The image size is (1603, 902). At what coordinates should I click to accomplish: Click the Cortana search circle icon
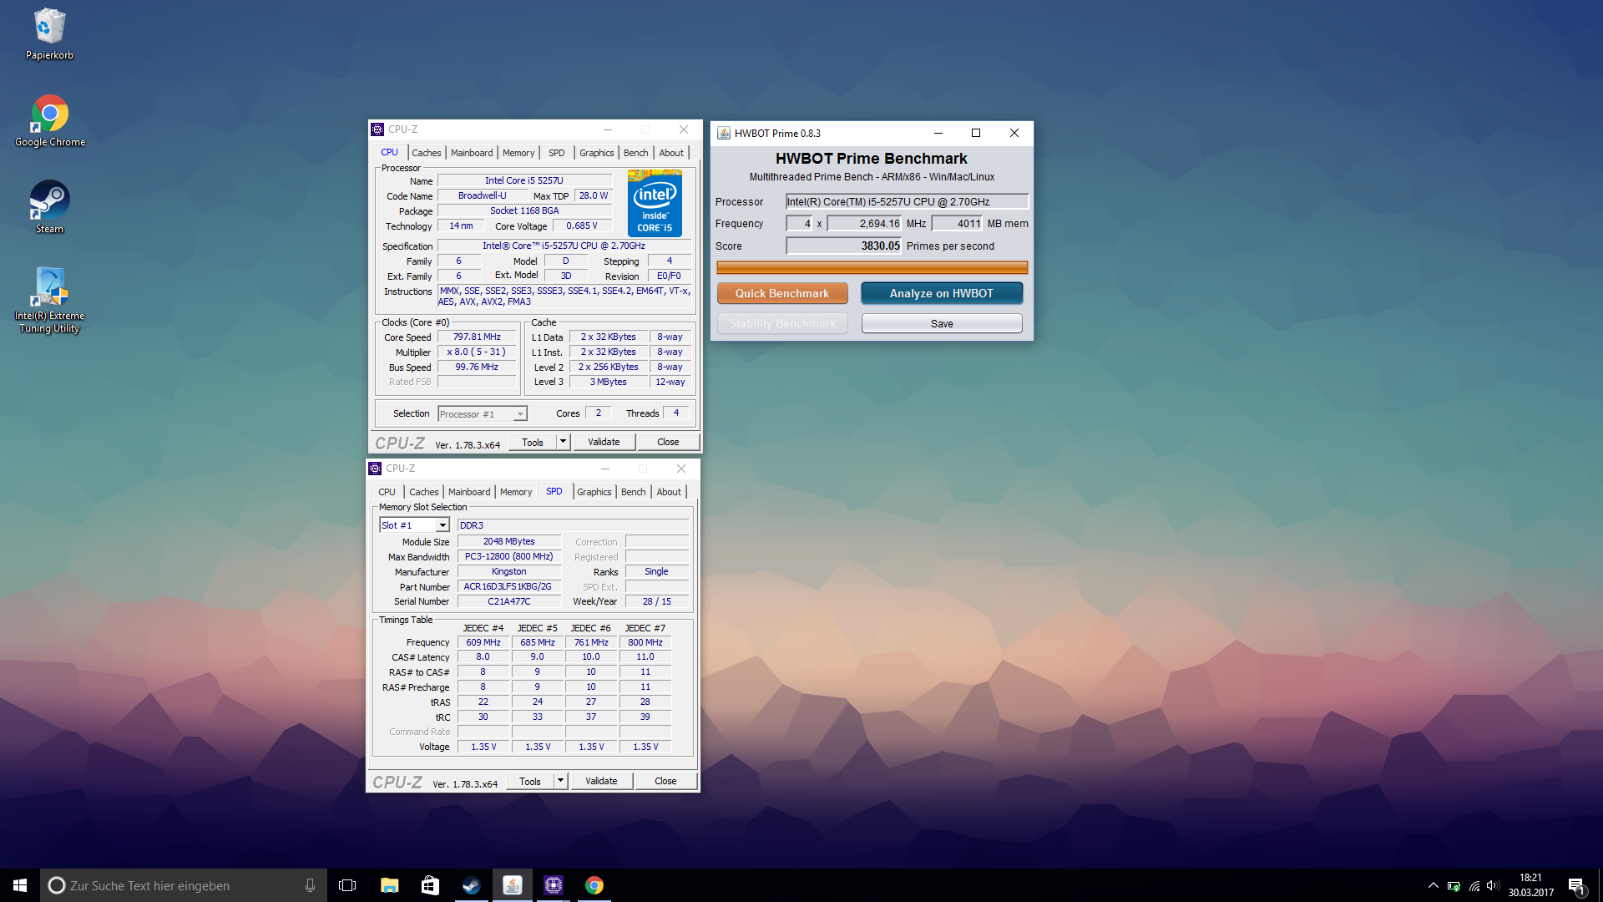point(57,885)
